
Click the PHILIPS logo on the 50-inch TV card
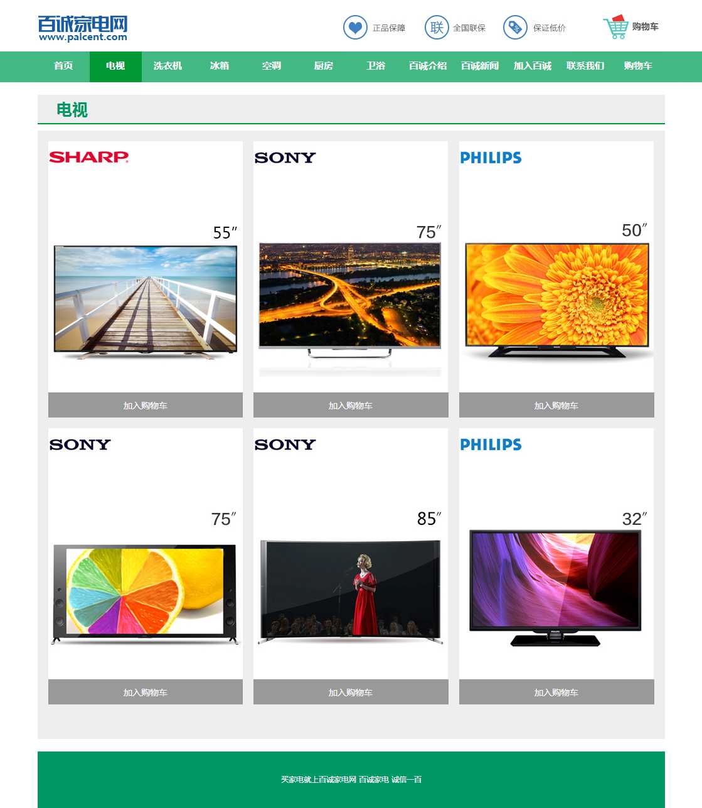coord(491,158)
